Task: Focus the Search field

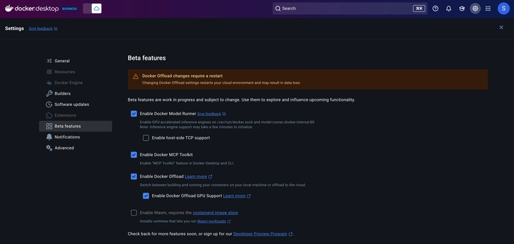Action: tap(350, 8)
